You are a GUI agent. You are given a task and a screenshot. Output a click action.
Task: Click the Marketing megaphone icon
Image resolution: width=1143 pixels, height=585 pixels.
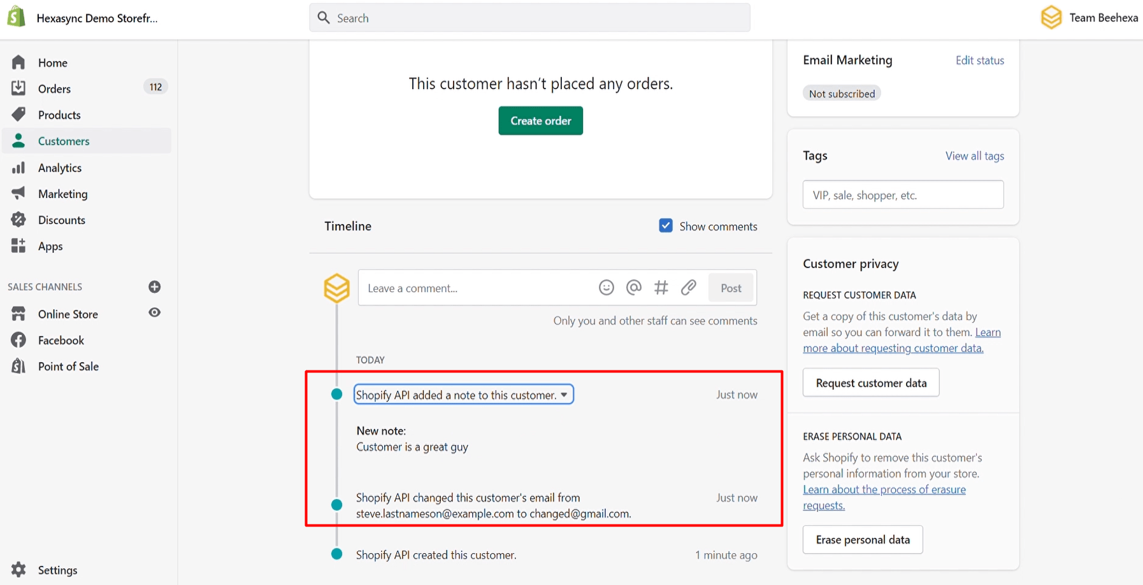pos(18,193)
